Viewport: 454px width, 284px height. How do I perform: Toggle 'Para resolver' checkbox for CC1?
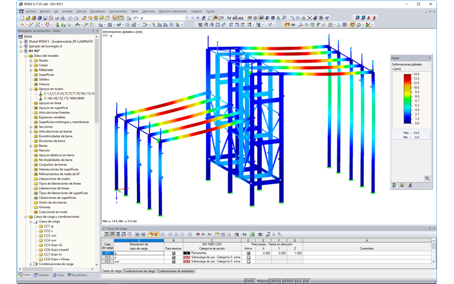click(x=173, y=253)
